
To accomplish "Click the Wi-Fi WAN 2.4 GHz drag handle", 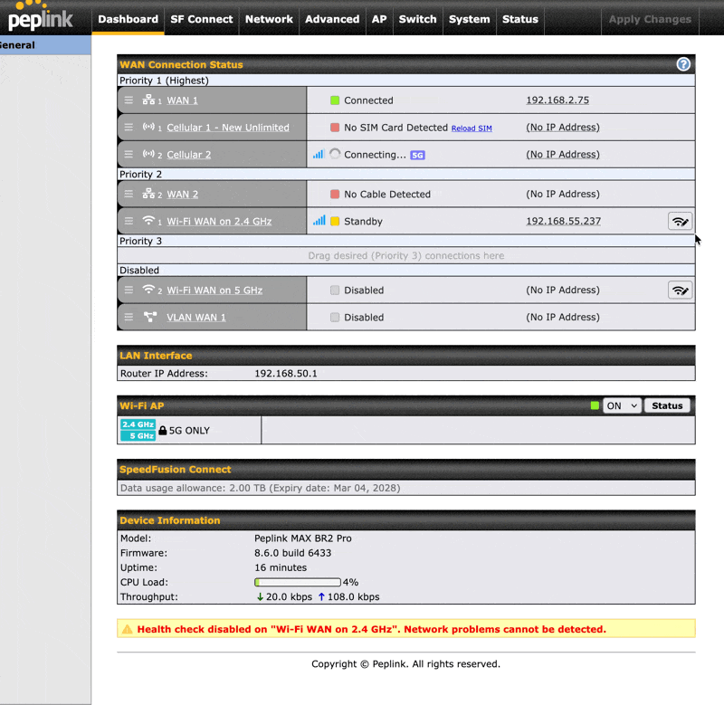I will [x=129, y=221].
